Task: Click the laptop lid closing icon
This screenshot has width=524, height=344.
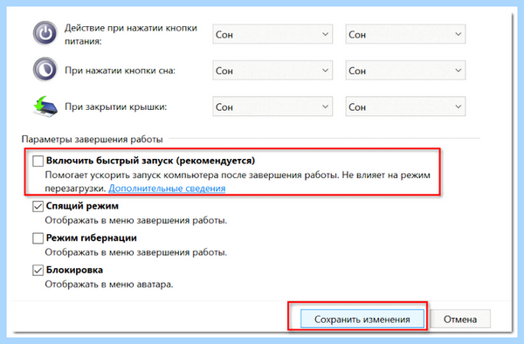Action: tap(45, 107)
